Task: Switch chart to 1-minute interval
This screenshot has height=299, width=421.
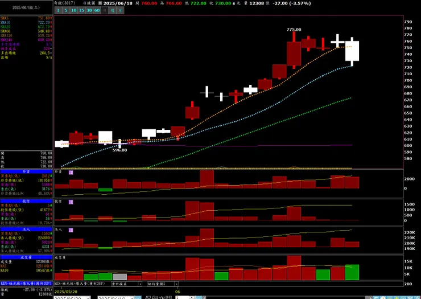Action: [58, 10]
